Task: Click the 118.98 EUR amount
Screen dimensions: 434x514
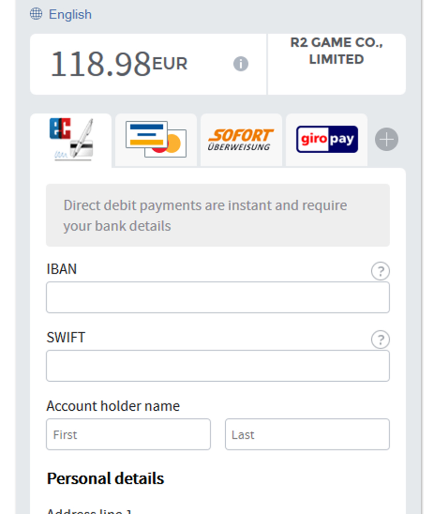Action: pyautogui.click(x=118, y=64)
